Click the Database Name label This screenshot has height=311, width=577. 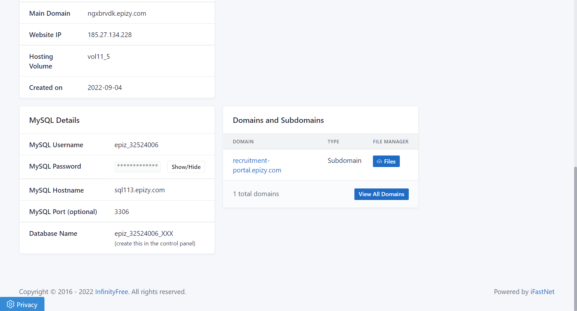tap(53, 234)
